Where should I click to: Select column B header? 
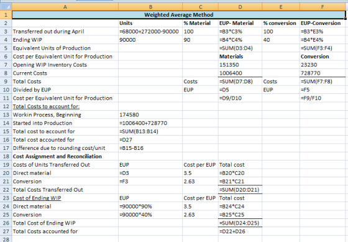pos(150,7)
